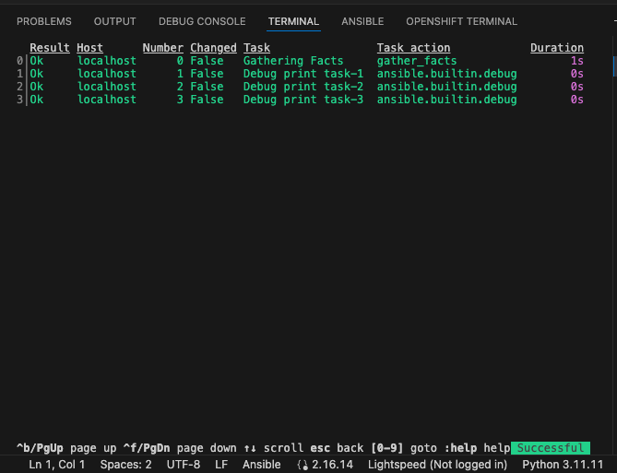Click the Ansible version icon in status bar
617x473 pixels.
tap(303, 465)
